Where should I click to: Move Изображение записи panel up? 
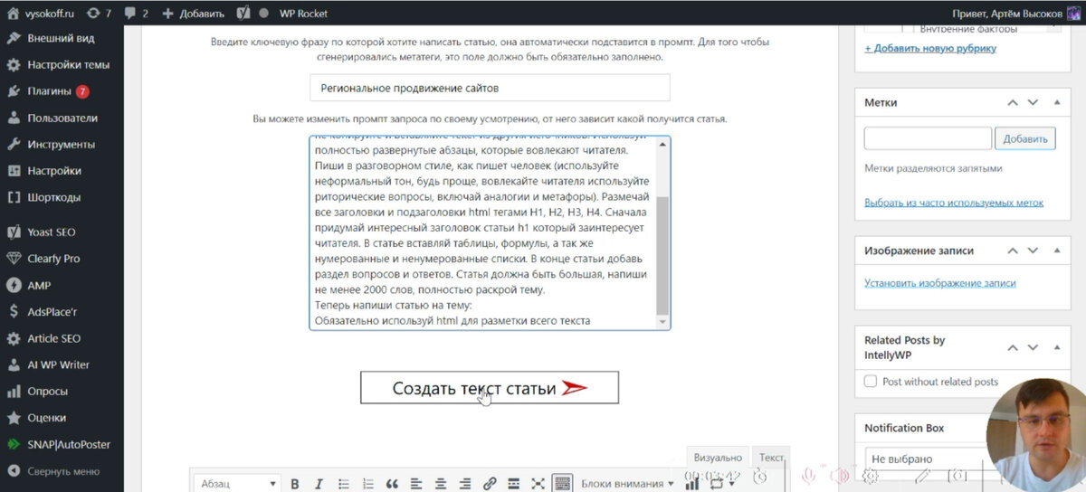(1014, 251)
